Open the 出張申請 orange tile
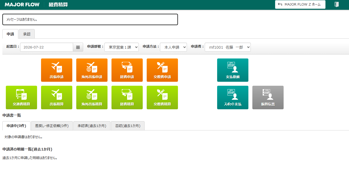Viewport: 349px width, 186px height. pyautogui.click(x=57, y=70)
